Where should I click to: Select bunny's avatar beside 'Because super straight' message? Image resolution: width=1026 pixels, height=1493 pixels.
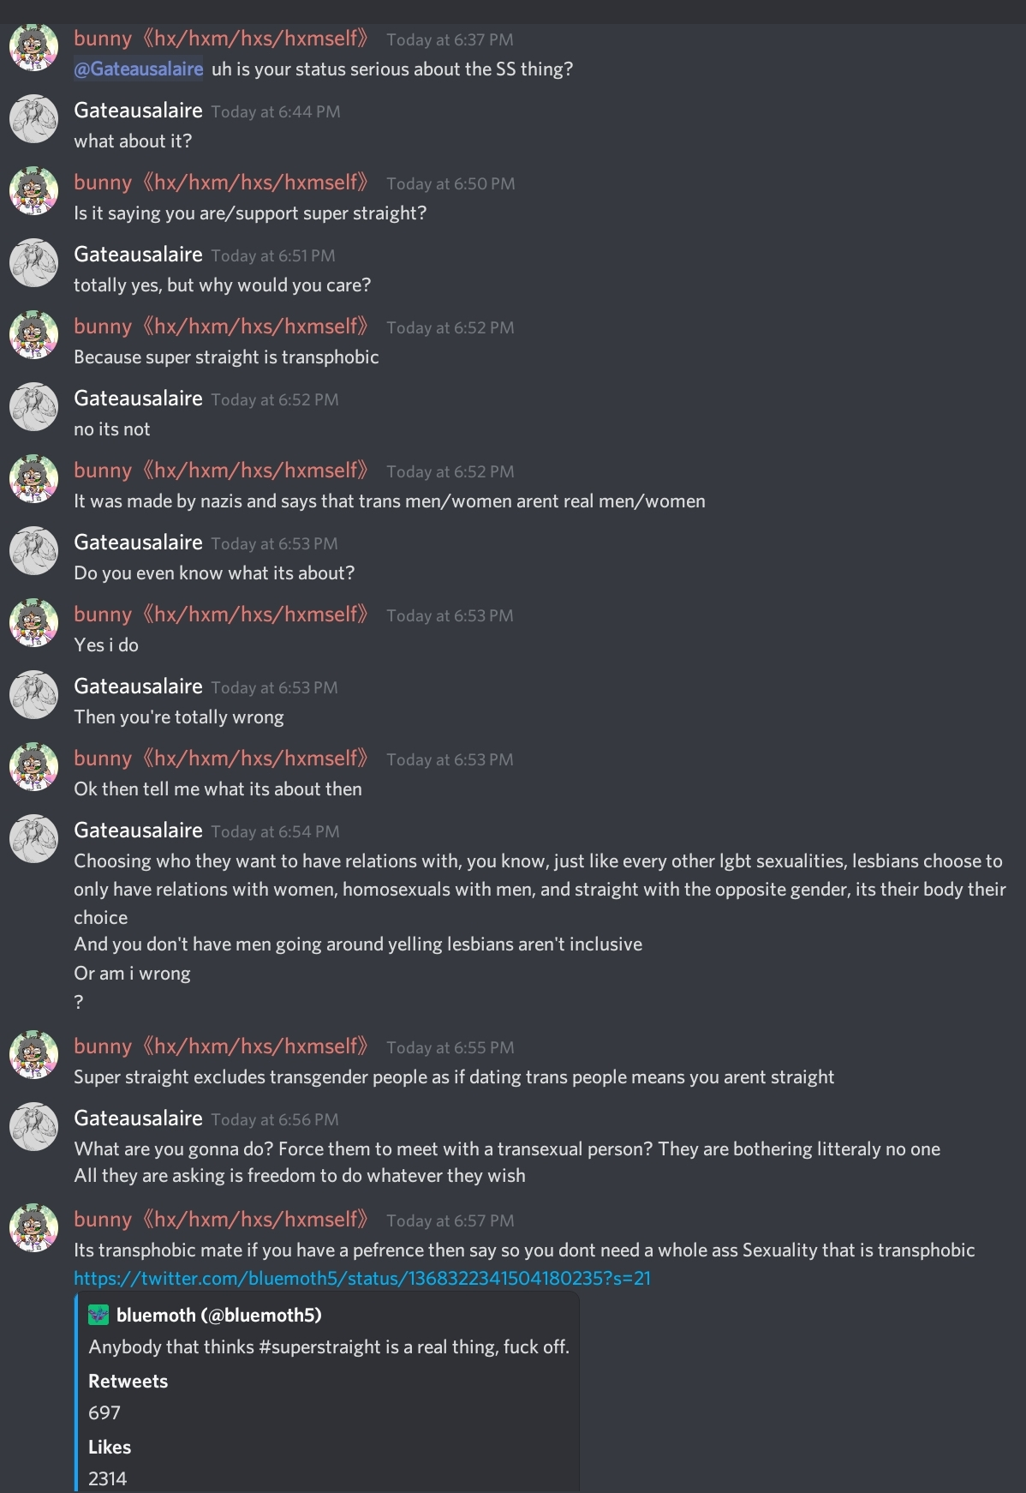coord(33,335)
